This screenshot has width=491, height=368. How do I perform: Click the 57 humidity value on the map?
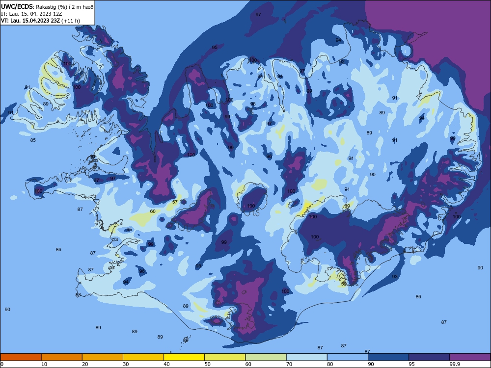175,202
